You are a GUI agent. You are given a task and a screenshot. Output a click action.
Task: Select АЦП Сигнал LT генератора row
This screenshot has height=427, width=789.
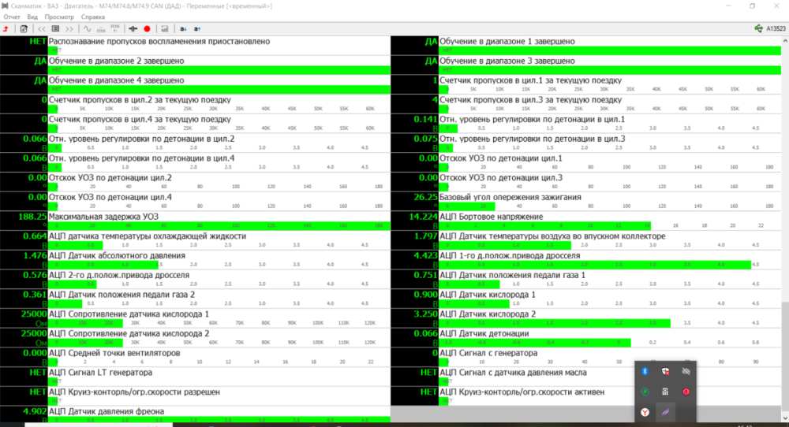tap(195, 377)
